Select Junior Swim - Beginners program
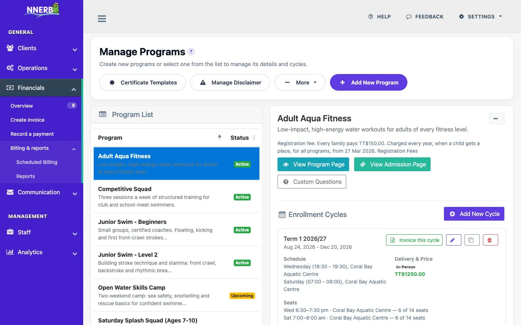 pyautogui.click(x=177, y=230)
